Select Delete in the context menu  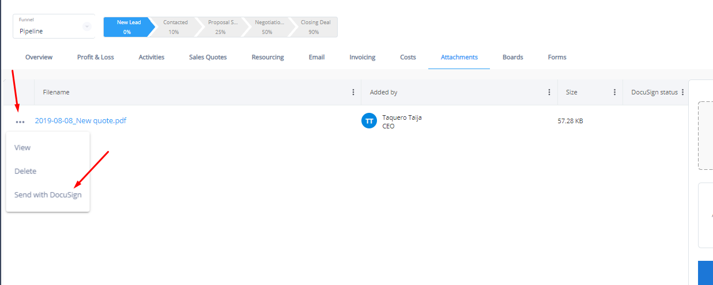pyautogui.click(x=25, y=172)
